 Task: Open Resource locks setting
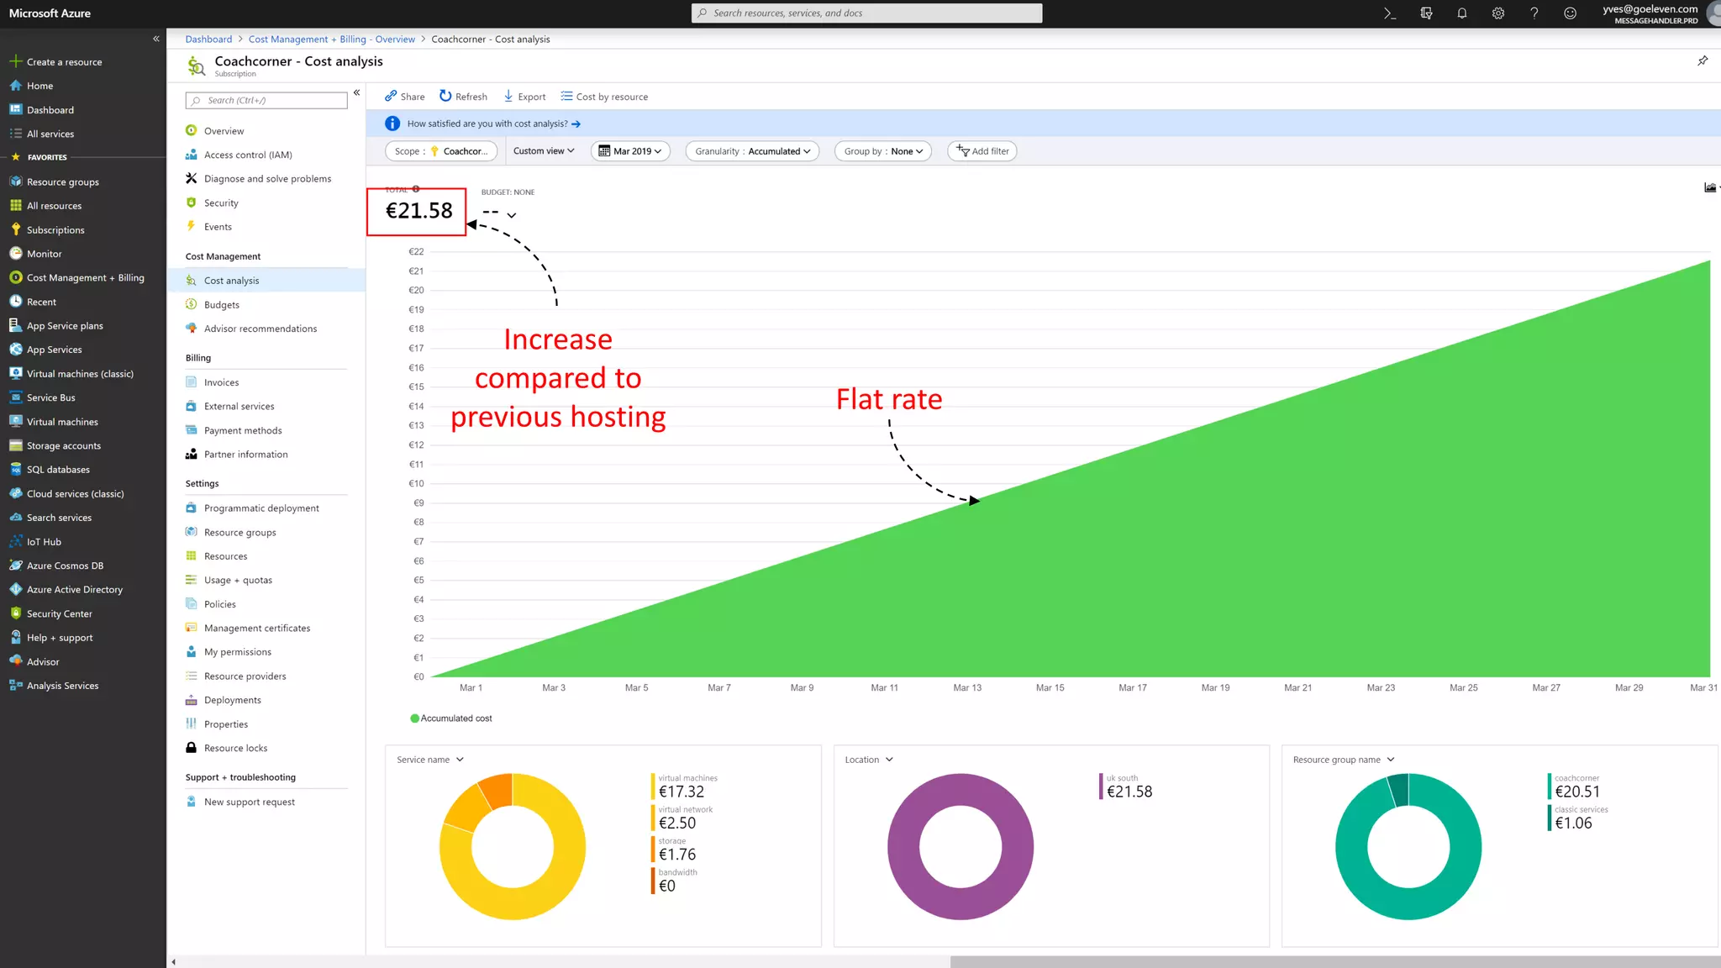tap(235, 749)
